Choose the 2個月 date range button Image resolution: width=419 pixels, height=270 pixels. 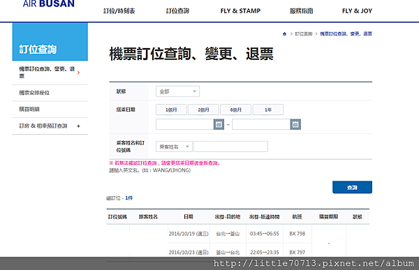click(x=203, y=110)
